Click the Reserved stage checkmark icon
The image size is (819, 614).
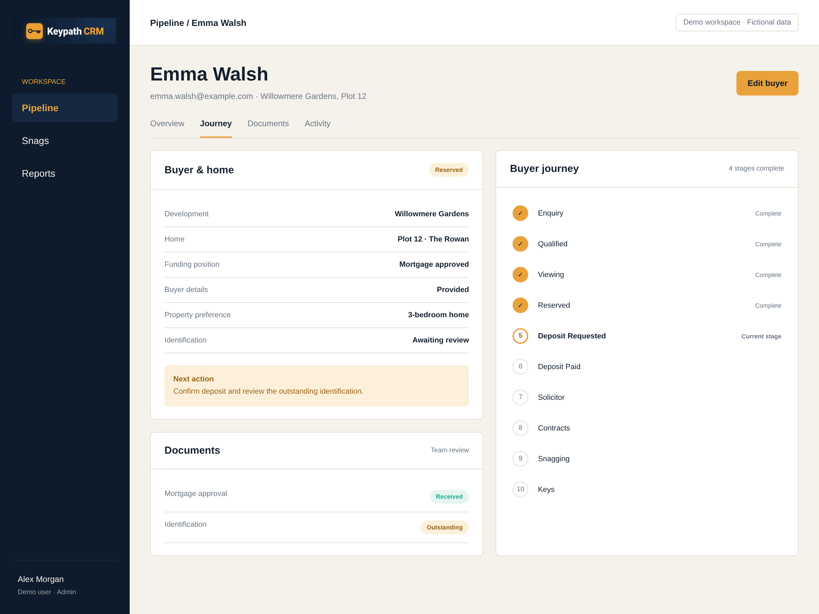click(520, 305)
